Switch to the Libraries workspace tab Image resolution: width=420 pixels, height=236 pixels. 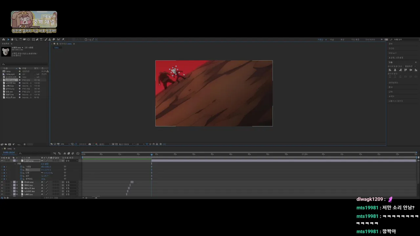[x=370, y=39]
